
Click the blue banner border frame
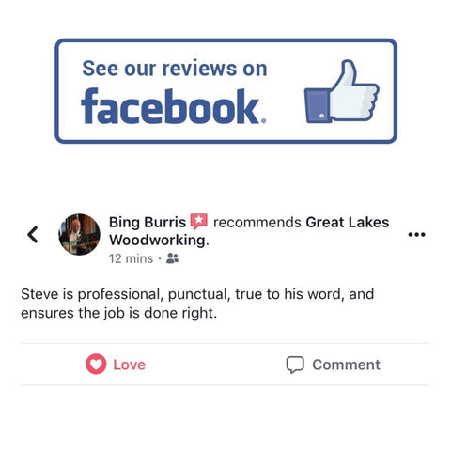[x=225, y=91]
